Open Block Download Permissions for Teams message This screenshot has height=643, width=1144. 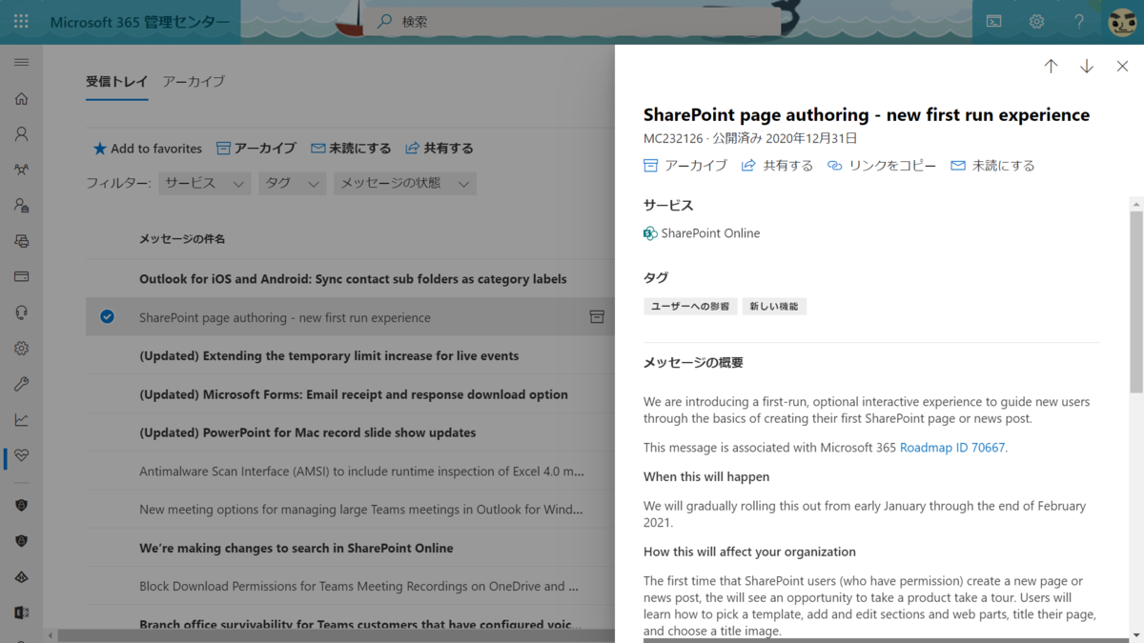(x=358, y=586)
